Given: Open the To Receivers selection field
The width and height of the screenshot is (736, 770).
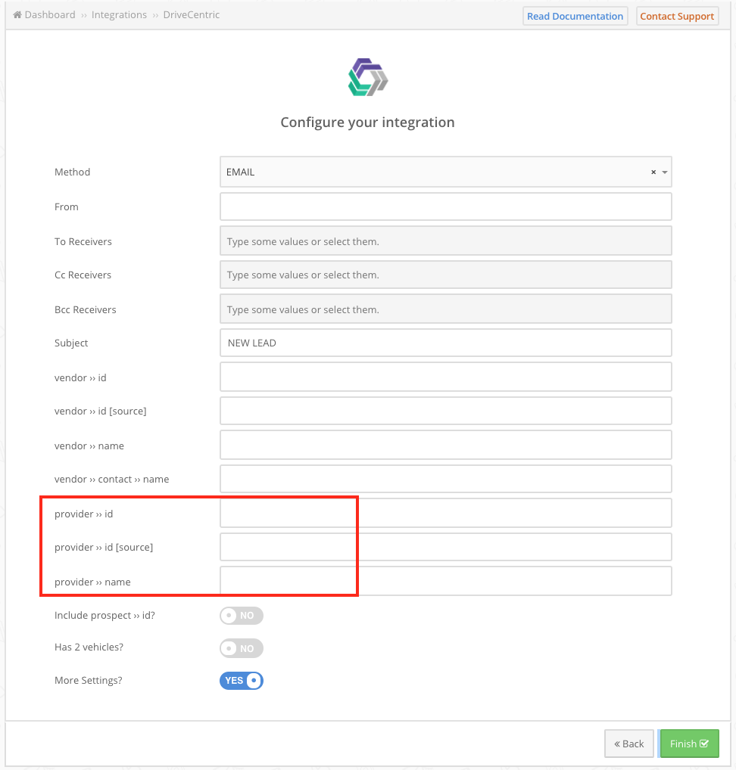Looking at the screenshot, I should pyautogui.click(x=446, y=241).
